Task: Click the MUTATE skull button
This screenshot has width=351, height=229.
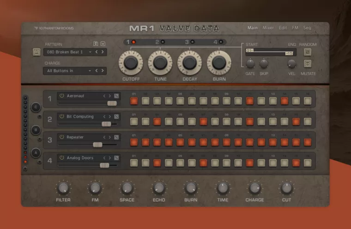Action: (x=308, y=64)
